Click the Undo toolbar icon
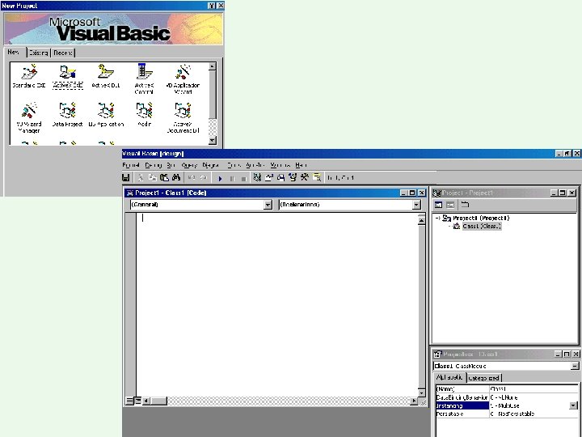 (x=191, y=177)
